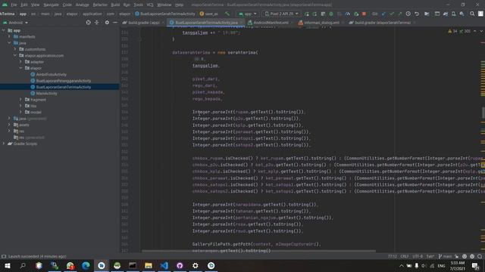
Task: Expand the fragment package
Action: pyautogui.click(x=20, y=100)
